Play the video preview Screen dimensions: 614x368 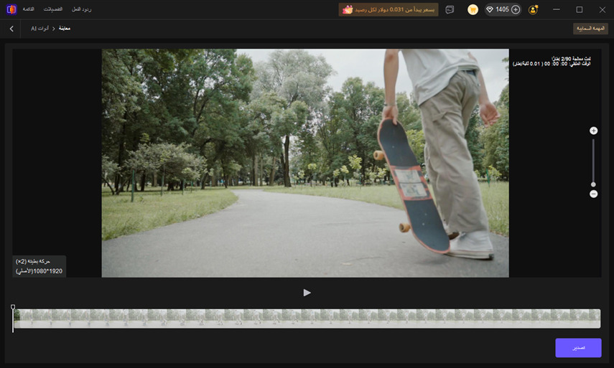pyautogui.click(x=307, y=293)
